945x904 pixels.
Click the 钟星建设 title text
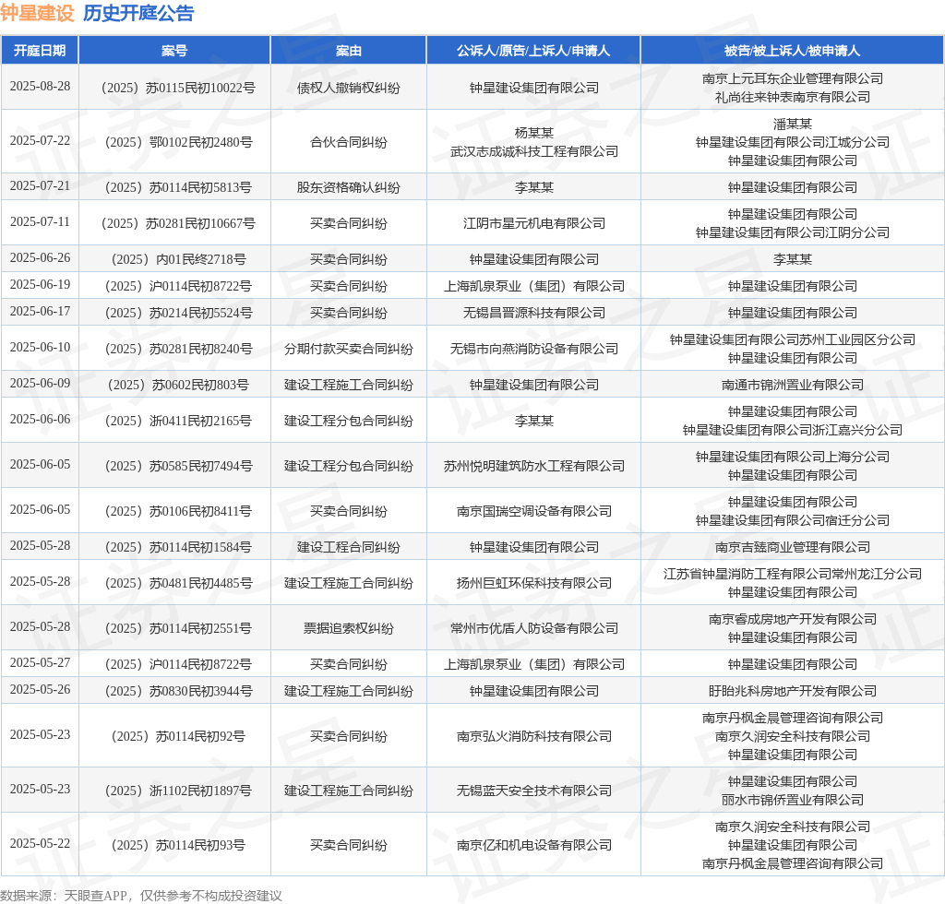[37, 13]
